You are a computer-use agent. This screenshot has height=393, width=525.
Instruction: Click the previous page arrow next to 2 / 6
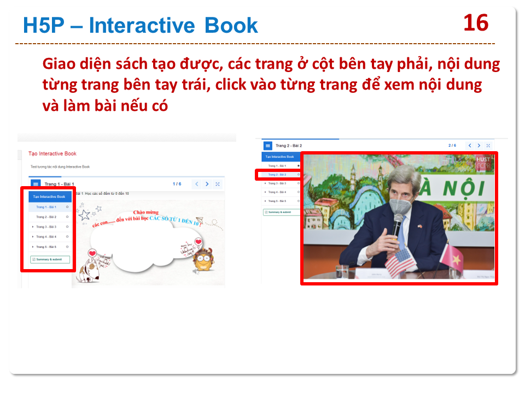pos(470,146)
